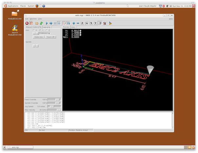Image resolution: width=198 pixels, height=153 pixels.
Task: Adjust the Feed Override slider
Action: click(54, 99)
